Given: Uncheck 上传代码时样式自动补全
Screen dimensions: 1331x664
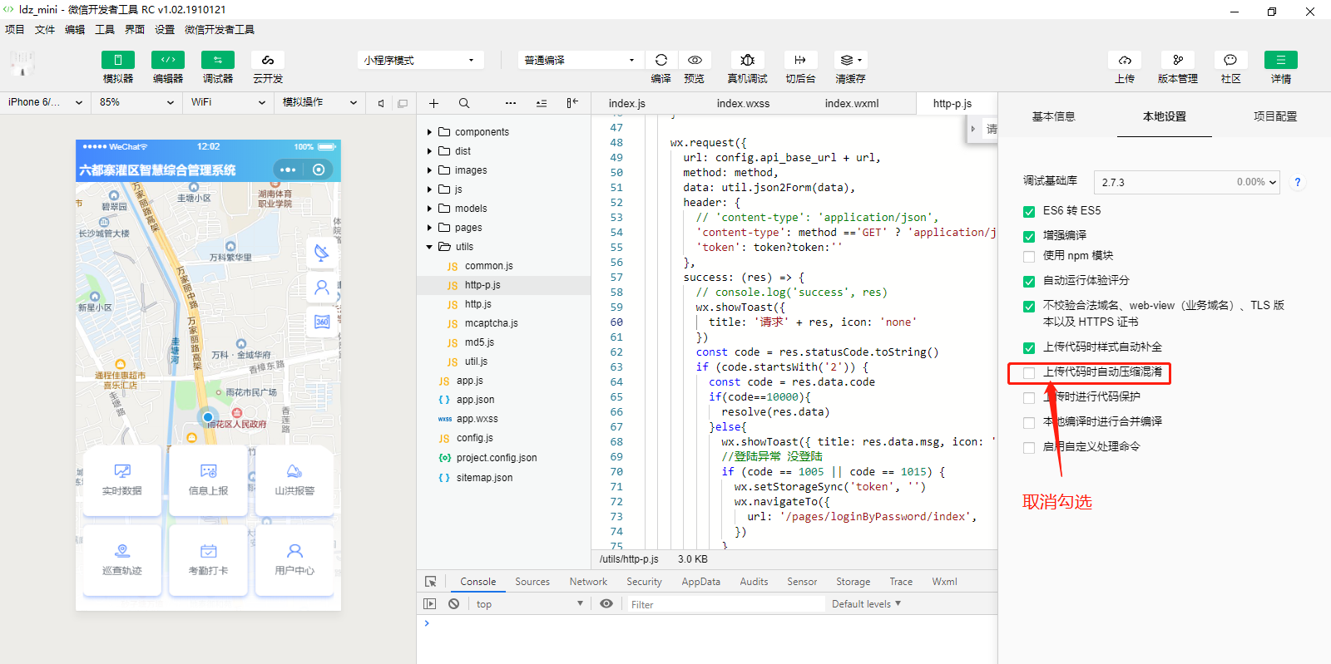Looking at the screenshot, I should tap(1029, 347).
